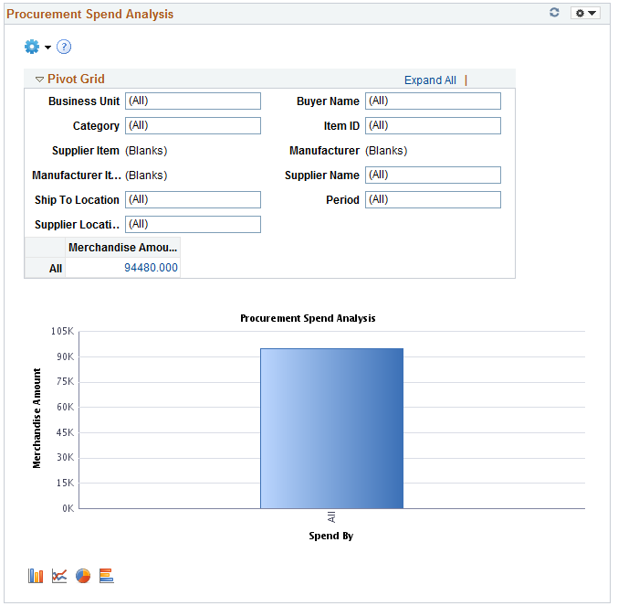This screenshot has height=606, width=618.
Task: Open the Item ID filter box
Action: tap(434, 126)
